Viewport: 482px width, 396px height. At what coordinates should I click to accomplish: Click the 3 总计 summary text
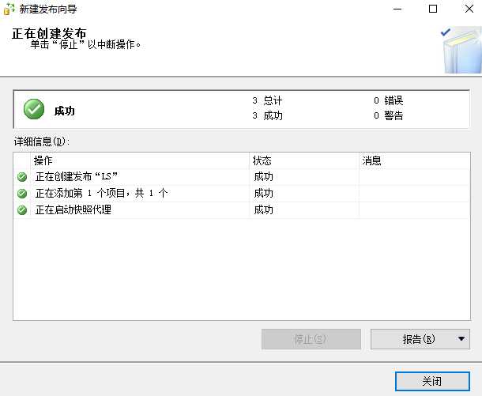tap(267, 100)
